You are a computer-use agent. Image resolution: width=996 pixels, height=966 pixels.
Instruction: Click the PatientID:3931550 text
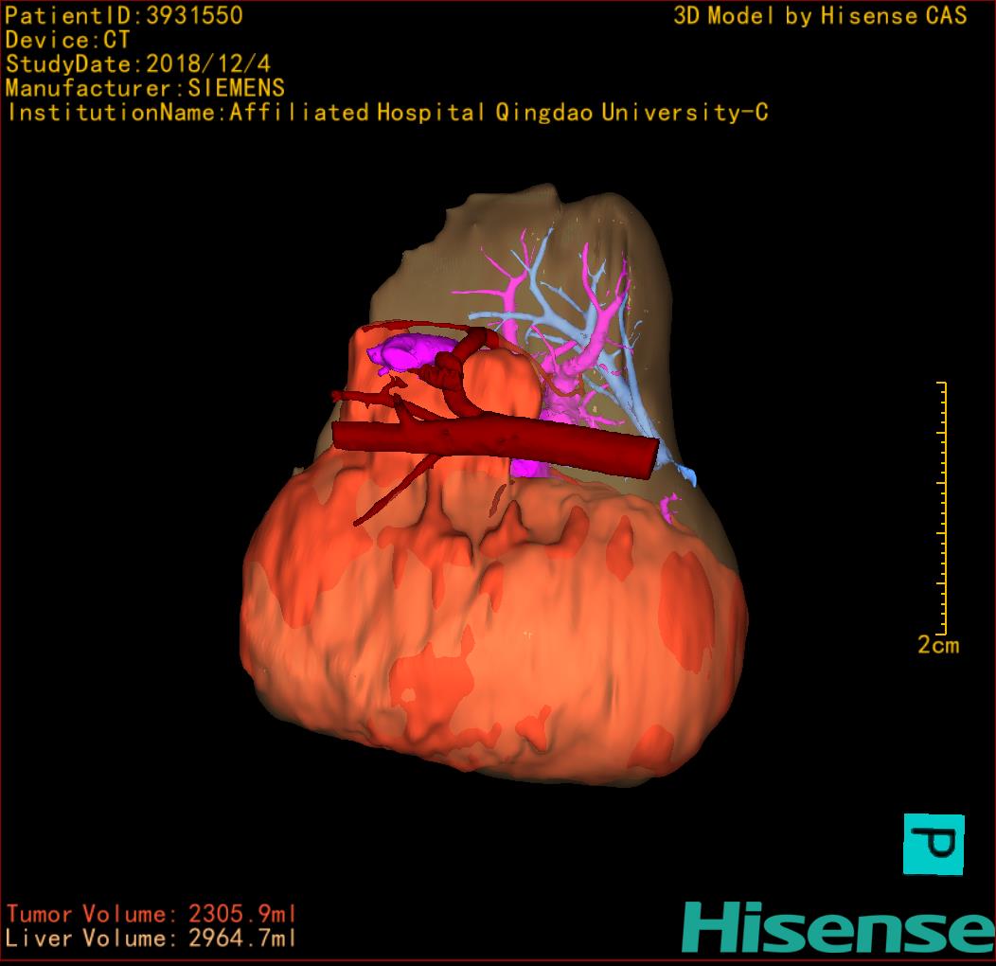(x=124, y=16)
